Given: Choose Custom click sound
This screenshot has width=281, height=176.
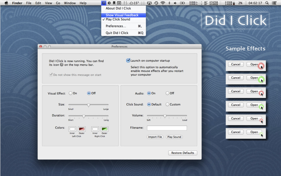Looking at the screenshot, I should (x=167, y=104).
